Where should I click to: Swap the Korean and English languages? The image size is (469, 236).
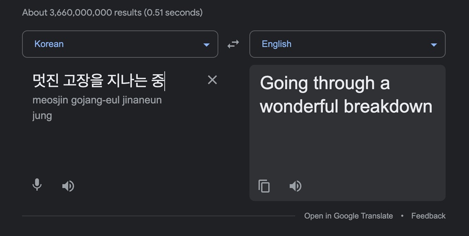click(233, 44)
